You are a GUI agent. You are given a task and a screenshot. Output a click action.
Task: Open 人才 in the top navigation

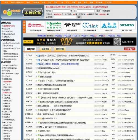coord(67,2)
